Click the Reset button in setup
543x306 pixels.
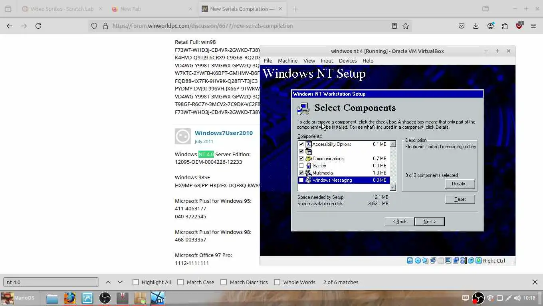460,199
